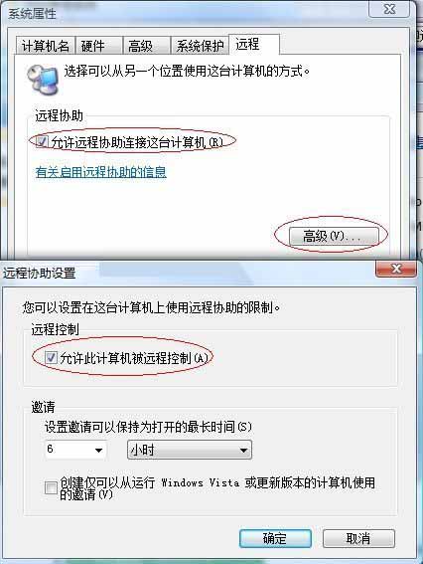Close the 系统属性 window
Viewport: 423px width, 564px height.
tap(389, 9)
